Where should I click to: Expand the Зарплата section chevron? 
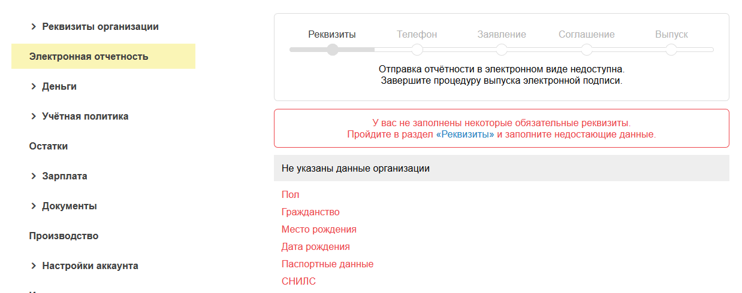coord(34,176)
